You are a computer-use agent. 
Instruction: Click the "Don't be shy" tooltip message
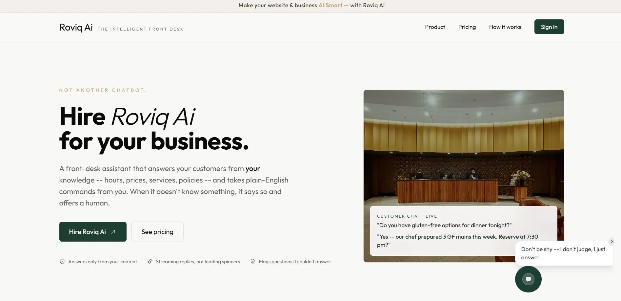pos(563,253)
